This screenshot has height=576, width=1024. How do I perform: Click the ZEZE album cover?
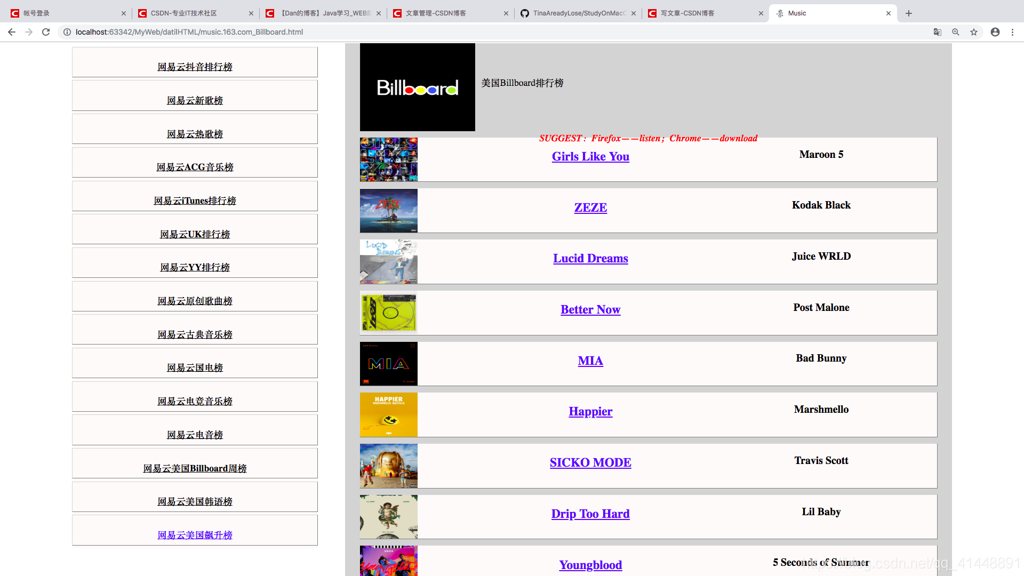[x=389, y=211]
